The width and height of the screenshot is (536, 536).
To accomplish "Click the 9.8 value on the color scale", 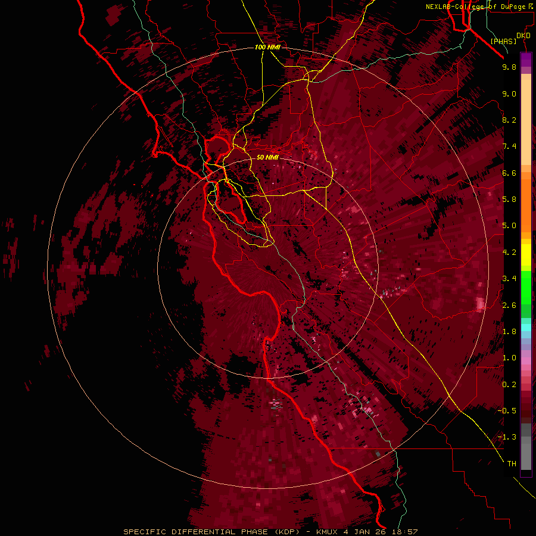I will 509,67.
